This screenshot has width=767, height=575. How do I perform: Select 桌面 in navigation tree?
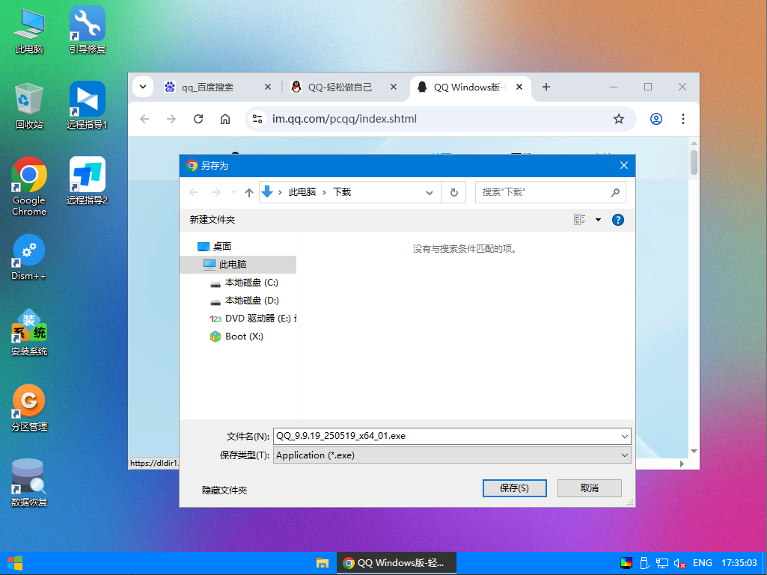[214, 247]
